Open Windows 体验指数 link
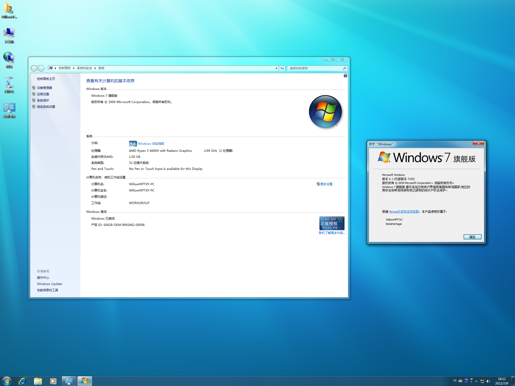Image resolution: width=515 pixels, height=386 pixels. [x=151, y=144]
